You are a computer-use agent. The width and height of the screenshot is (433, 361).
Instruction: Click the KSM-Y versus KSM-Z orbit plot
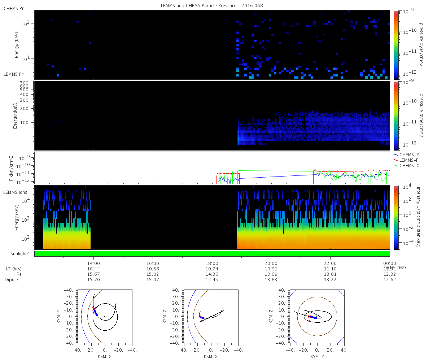(x=317, y=316)
